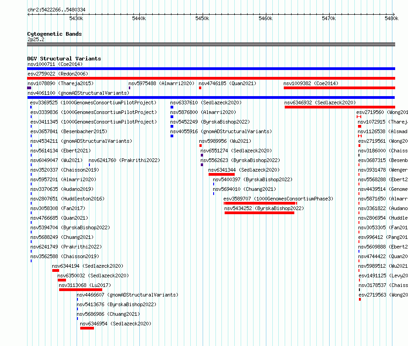Click nsv6350032 (Sedlazeck2020) label

click(x=93, y=276)
